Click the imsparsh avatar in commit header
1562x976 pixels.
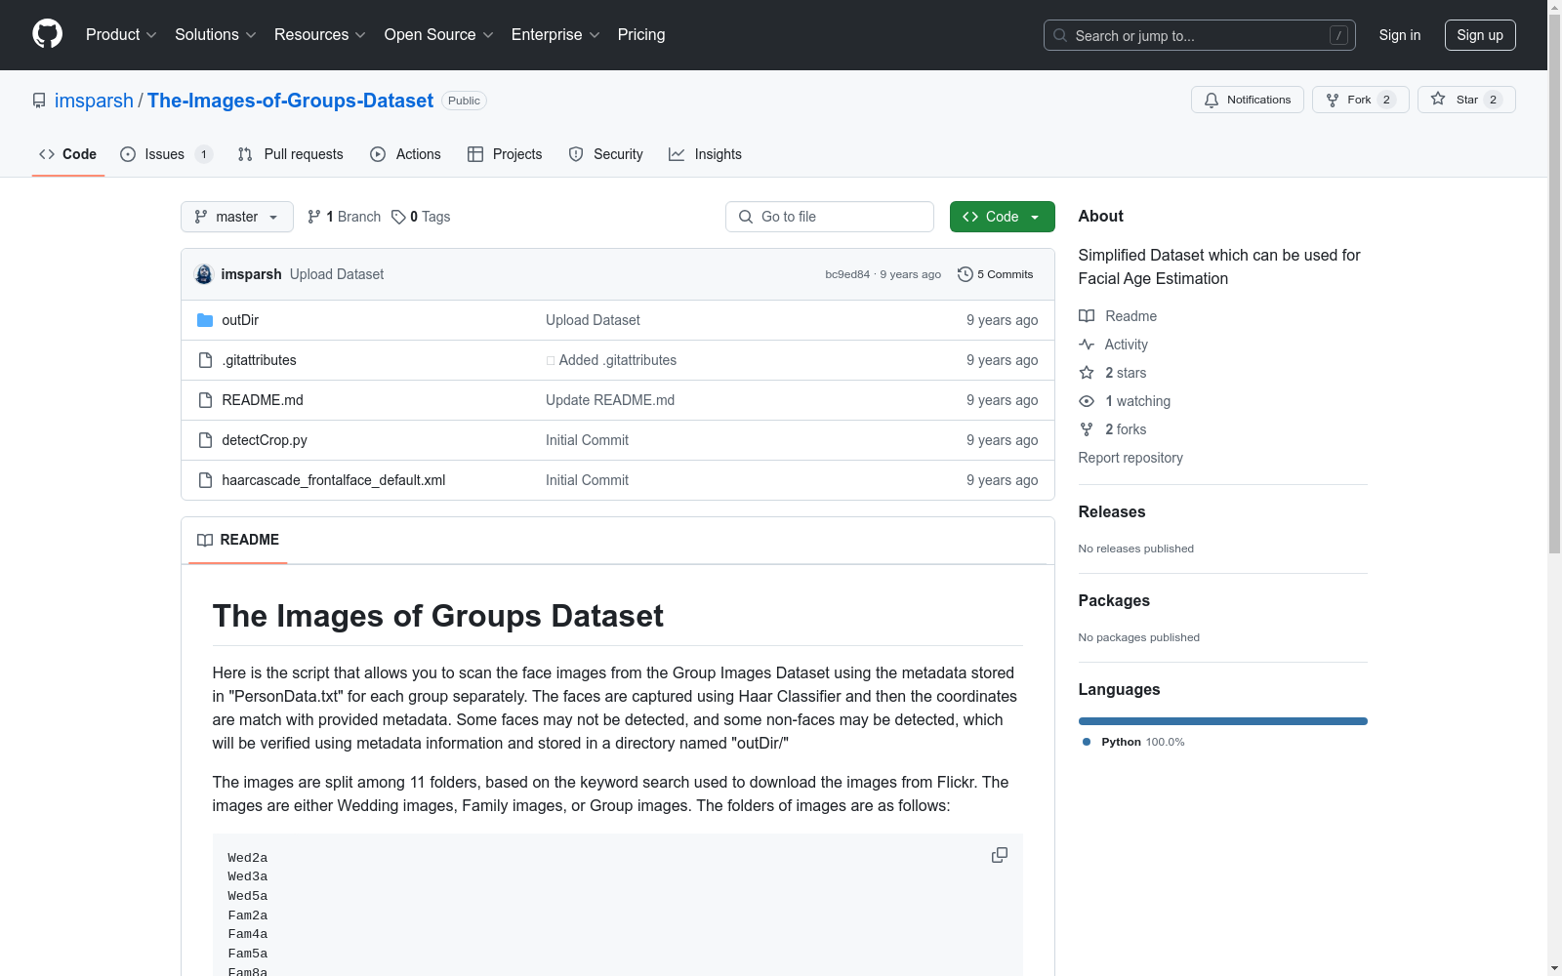click(x=204, y=274)
